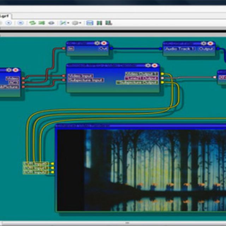Image resolution: width=226 pixels, height=226 pixels.
Task: Click the Subpicture Input pin label
Action: (85, 80)
